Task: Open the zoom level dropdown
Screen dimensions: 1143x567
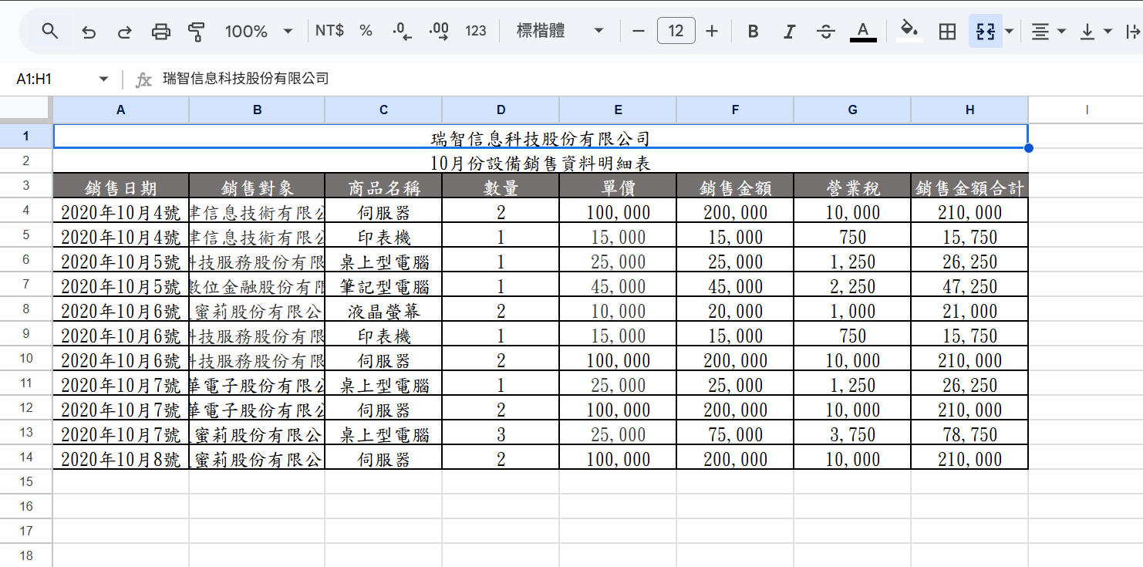Action: click(258, 32)
